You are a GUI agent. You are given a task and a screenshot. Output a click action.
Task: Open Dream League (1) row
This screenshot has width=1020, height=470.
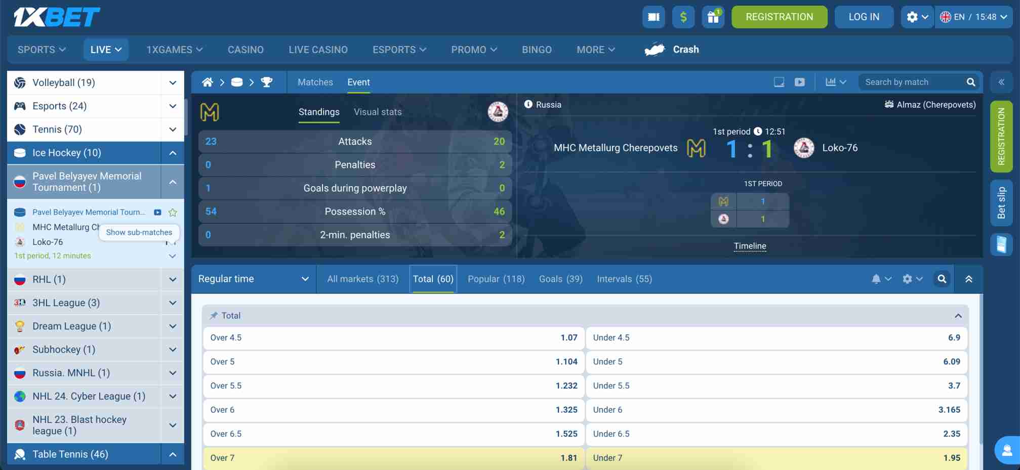(85, 326)
